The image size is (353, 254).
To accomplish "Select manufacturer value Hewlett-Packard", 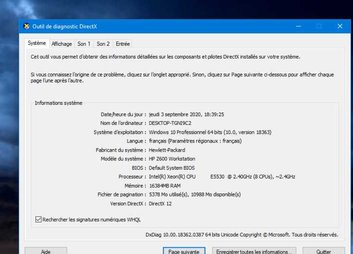I will (x=167, y=150).
